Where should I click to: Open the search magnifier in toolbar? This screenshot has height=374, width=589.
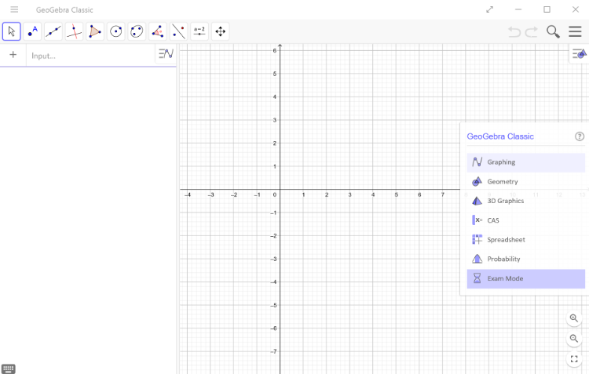(x=553, y=32)
